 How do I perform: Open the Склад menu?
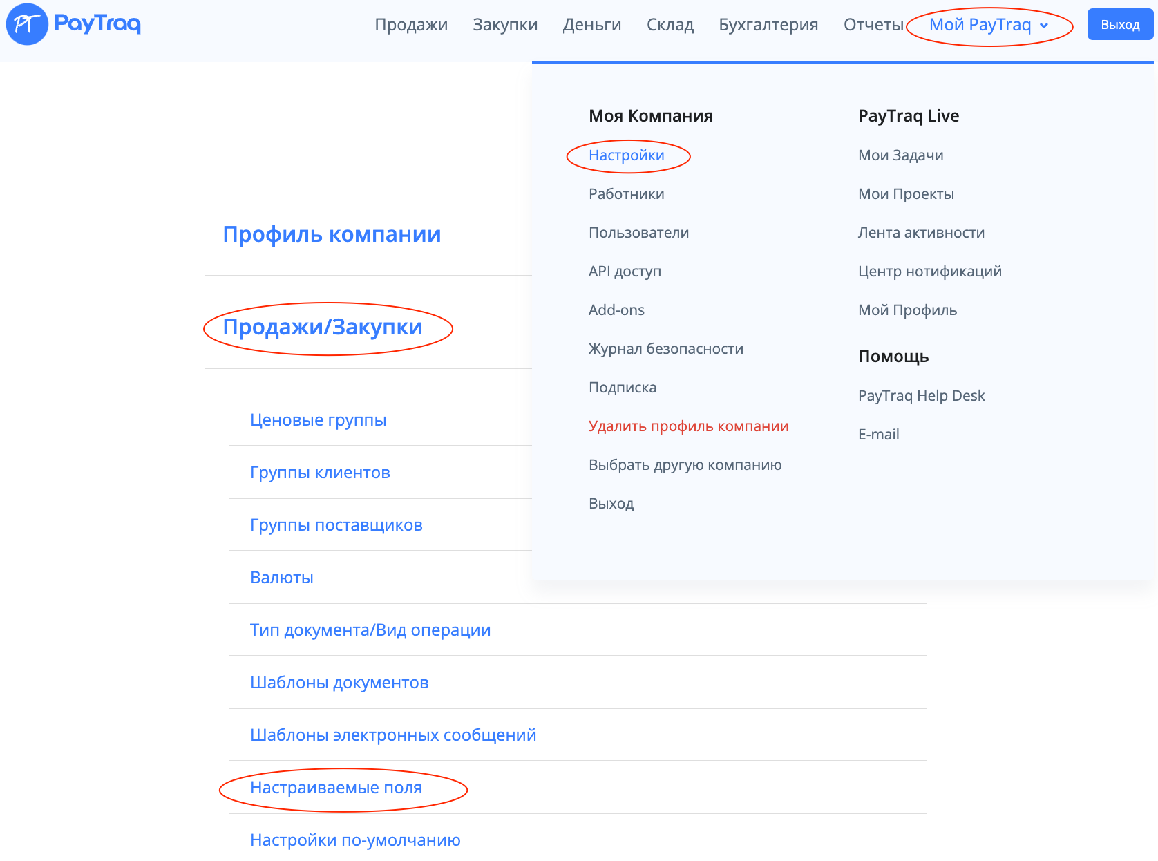(x=670, y=25)
